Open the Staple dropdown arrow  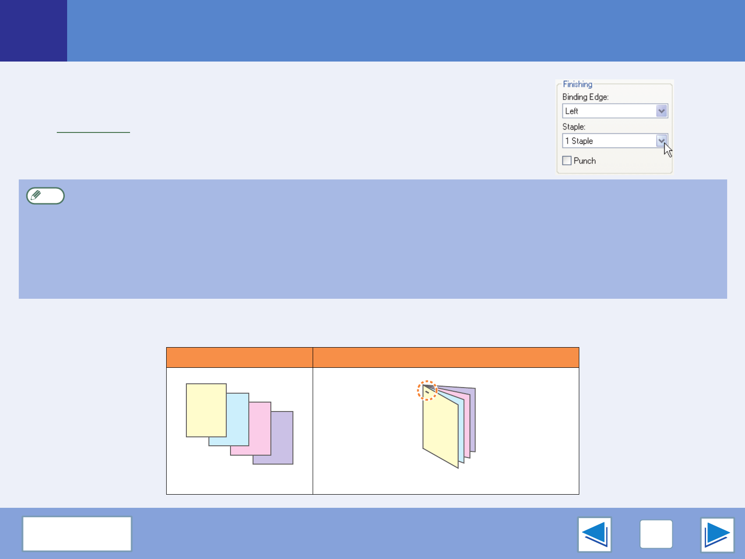661,141
